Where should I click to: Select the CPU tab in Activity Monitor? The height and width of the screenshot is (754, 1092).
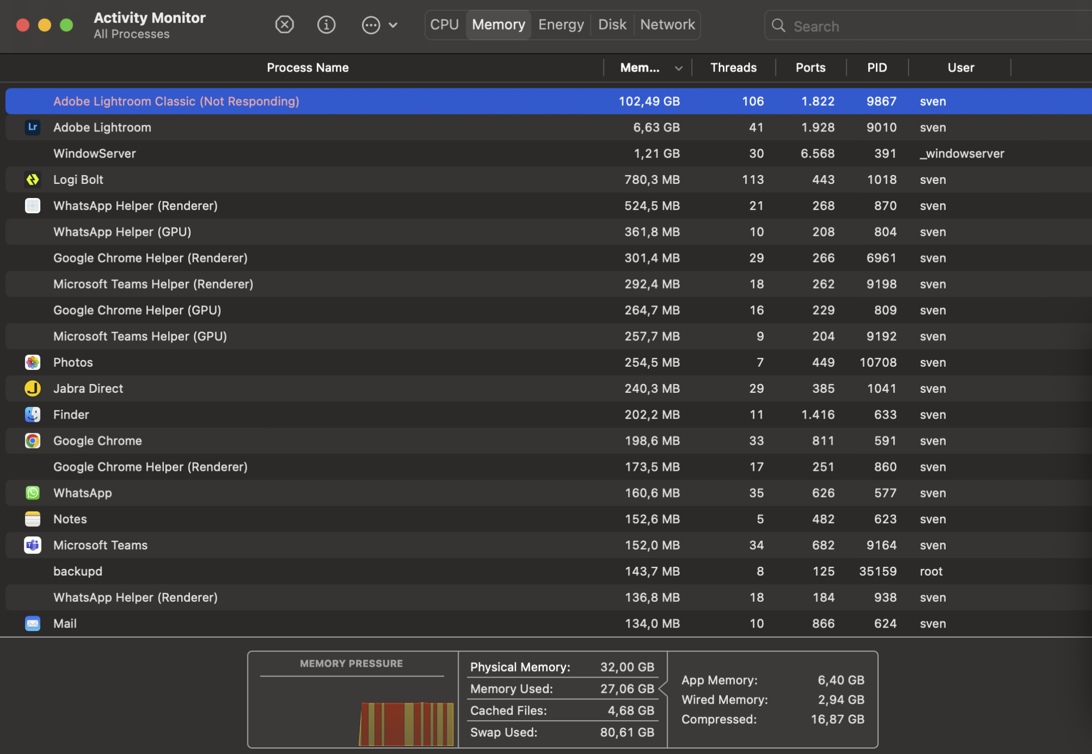coord(444,24)
